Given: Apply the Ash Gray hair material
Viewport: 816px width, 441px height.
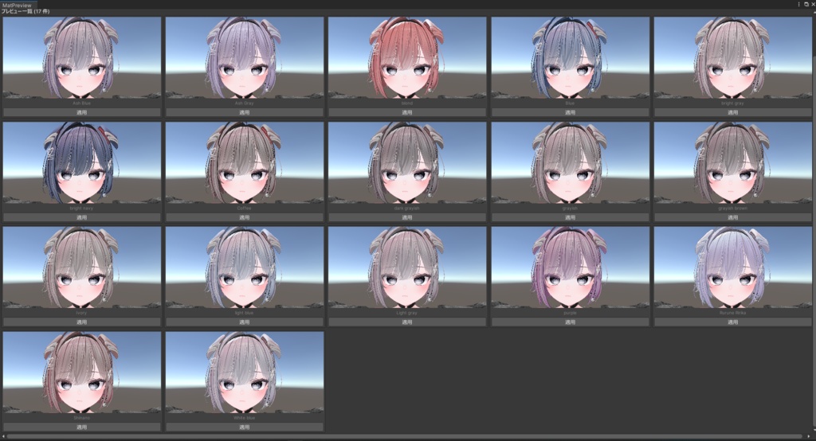Looking at the screenshot, I should [x=245, y=112].
